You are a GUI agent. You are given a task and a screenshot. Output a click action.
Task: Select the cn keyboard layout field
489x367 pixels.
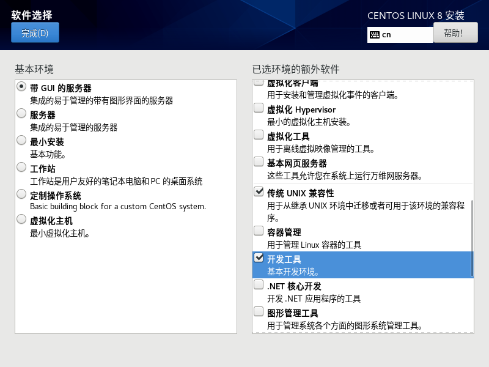click(400, 35)
